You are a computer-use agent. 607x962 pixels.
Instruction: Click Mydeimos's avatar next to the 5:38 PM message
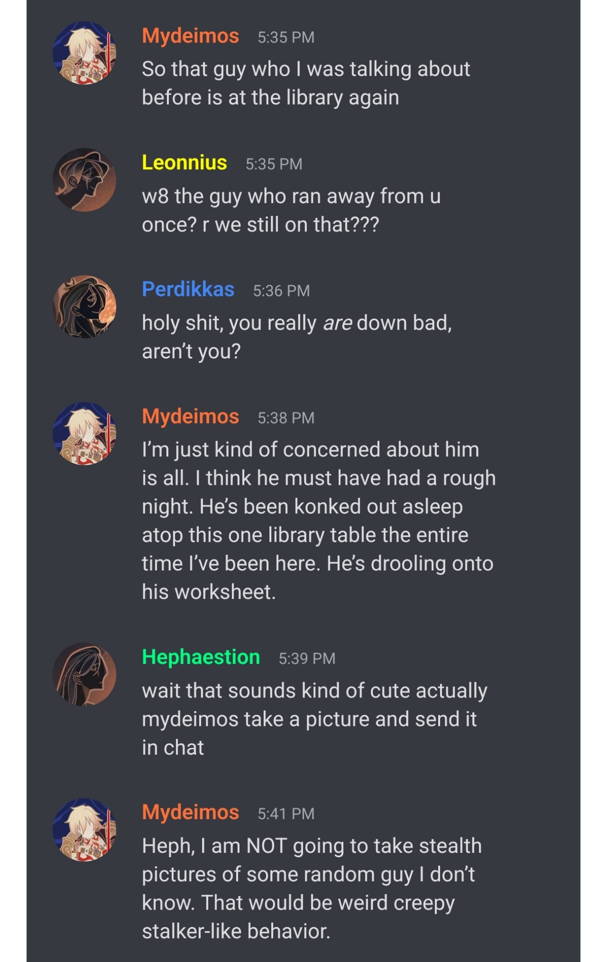pyautogui.click(x=84, y=433)
